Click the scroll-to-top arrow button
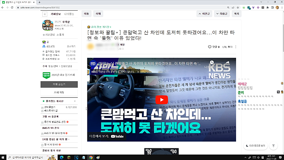Viewport: 284px width, 160px height. pyautogui.click(x=273, y=146)
